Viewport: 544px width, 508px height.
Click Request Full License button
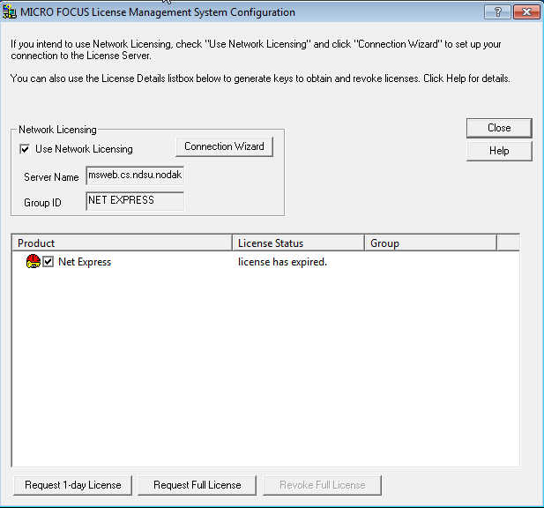click(197, 485)
